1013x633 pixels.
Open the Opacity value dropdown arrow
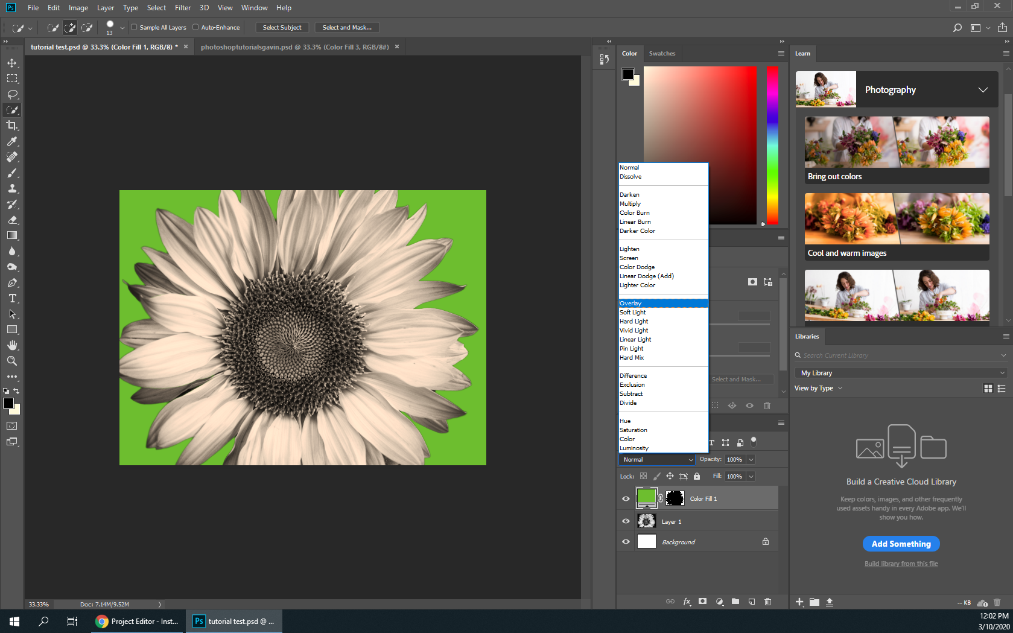(x=751, y=460)
